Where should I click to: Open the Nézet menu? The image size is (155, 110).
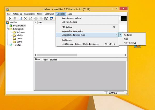(x=40, y=14)
